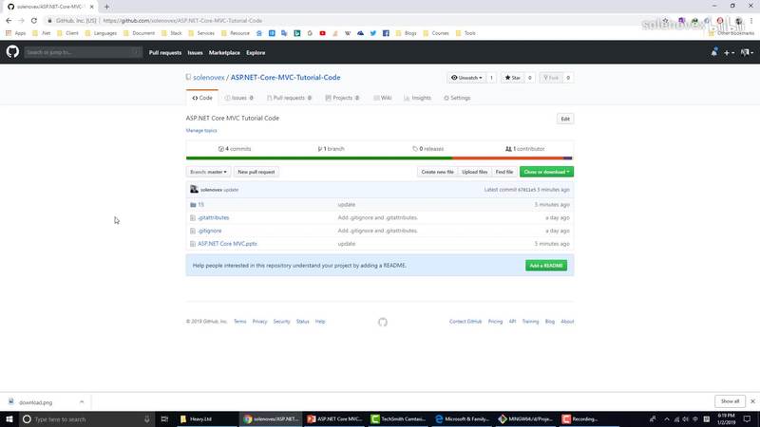The width and height of the screenshot is (760, 427).
Task: Click the Add a README button
Action: pyautogui.click(x=546, y=266)
